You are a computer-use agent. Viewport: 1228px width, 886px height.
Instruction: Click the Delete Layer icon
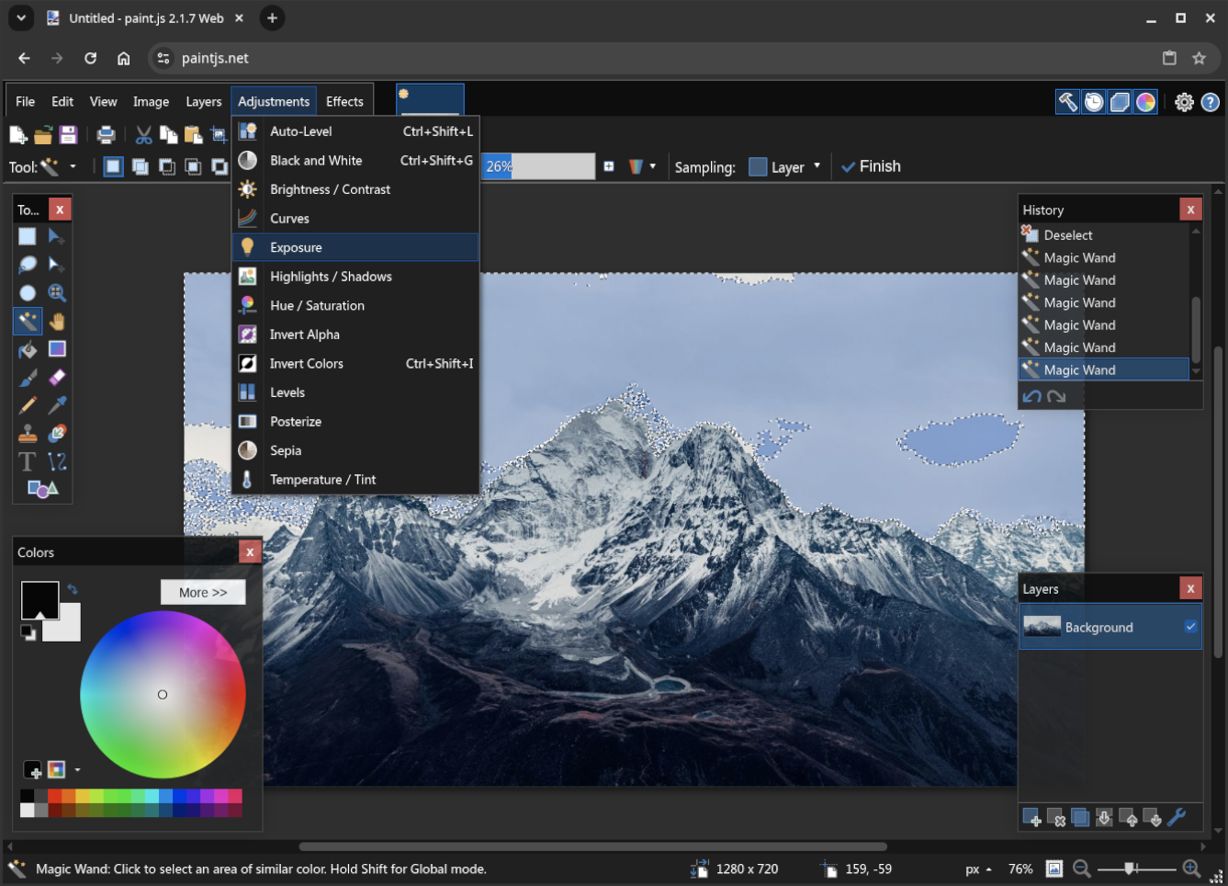[1055, 817]
